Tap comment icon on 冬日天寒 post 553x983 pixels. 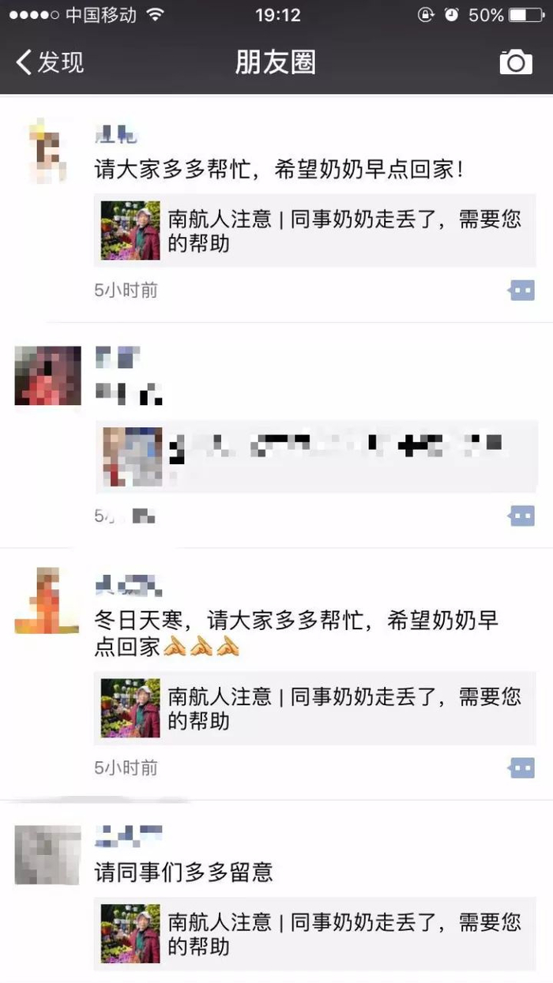click(521, 767)
